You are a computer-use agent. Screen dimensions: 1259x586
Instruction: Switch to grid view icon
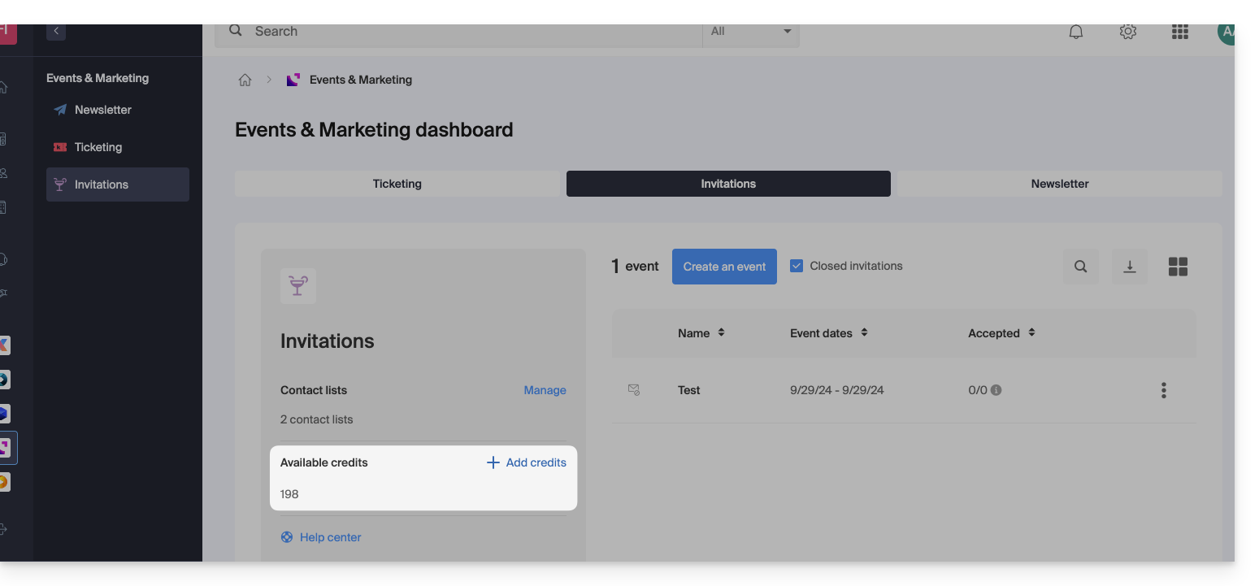click(1178, 267)
